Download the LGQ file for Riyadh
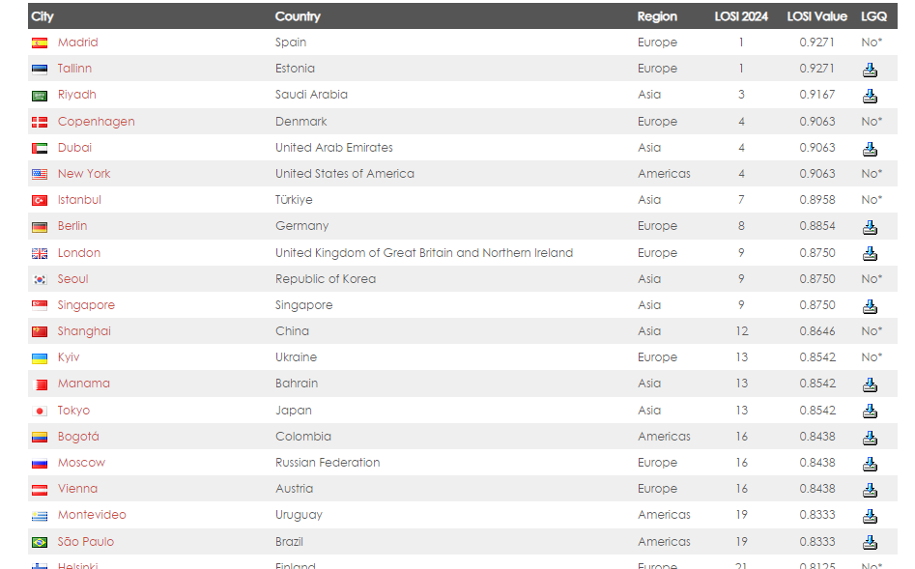The width and height of the screenshot is (915, 569). [x=870, y=96]
